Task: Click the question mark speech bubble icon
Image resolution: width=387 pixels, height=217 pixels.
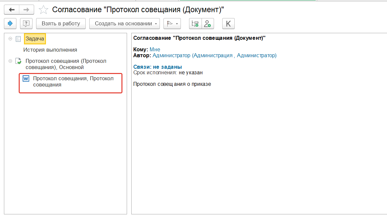Action: pyautogui.click(x=26, y=24)
